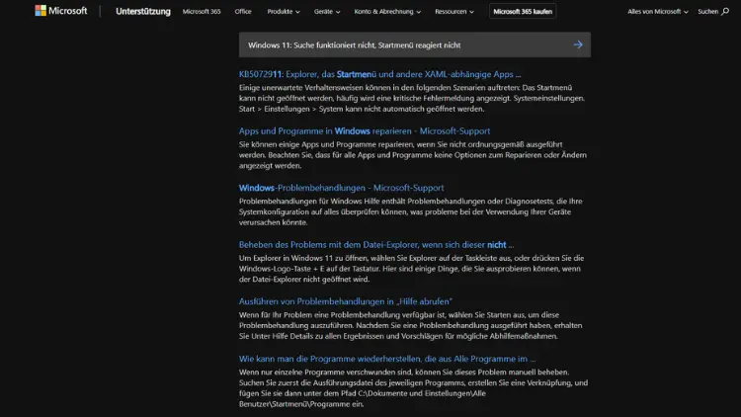Click the search magnifier icon
This screenshot has width=741, height=417.
coord(725,11)
